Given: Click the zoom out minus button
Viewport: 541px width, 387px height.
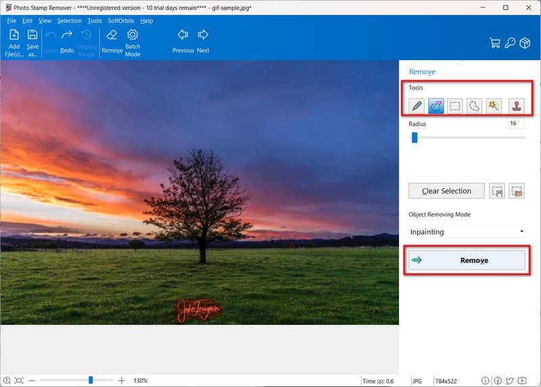Looking at the screenshot, I should [x=32, y=380].
